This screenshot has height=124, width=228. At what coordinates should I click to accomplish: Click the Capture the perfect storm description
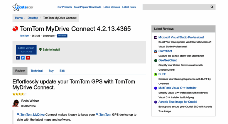[x=181, y=56]
